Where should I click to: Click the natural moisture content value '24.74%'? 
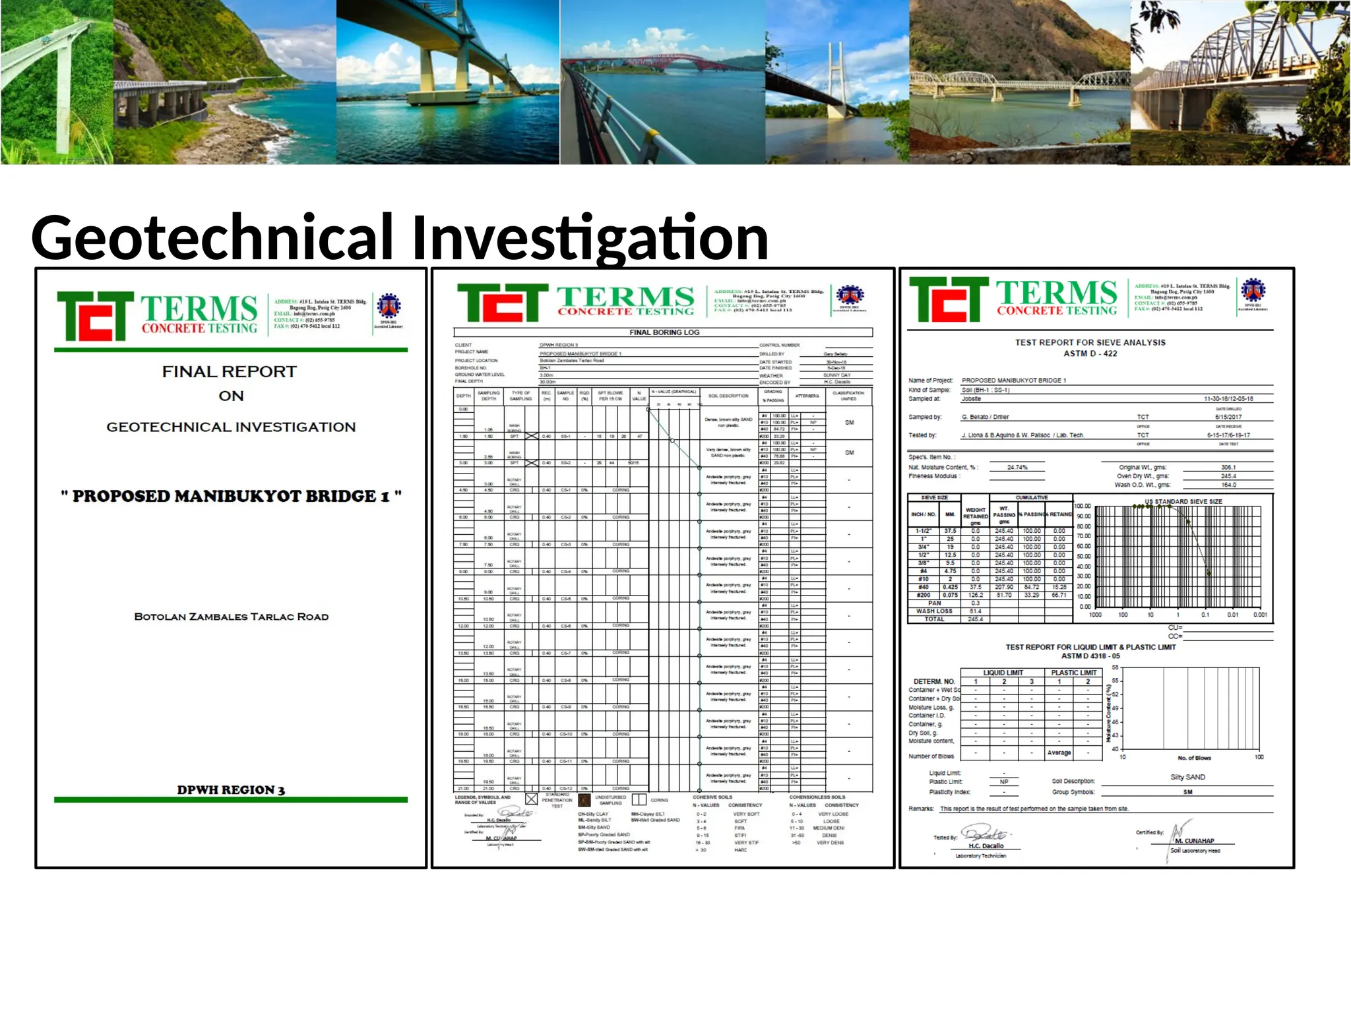[x=1017, y=467]
